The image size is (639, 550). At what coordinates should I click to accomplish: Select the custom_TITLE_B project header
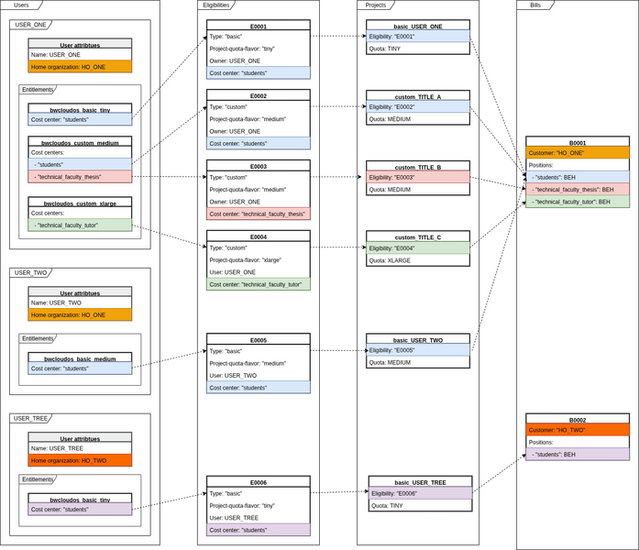coord(417,168)
